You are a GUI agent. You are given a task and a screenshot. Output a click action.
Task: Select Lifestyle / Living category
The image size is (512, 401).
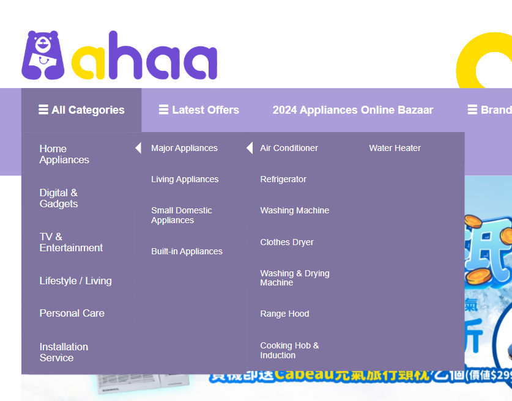coord(75,281)
